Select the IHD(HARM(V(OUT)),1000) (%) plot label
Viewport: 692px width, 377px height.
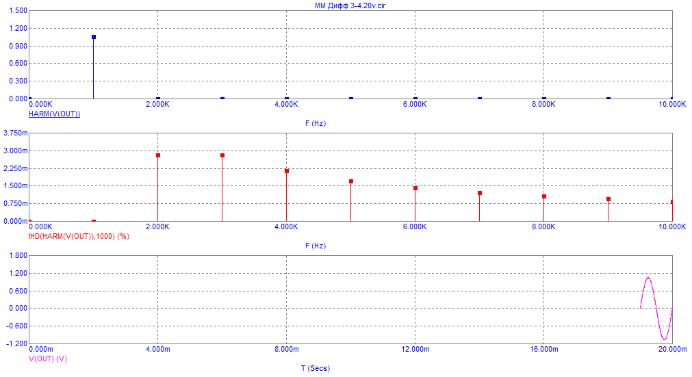click(79, 236)
